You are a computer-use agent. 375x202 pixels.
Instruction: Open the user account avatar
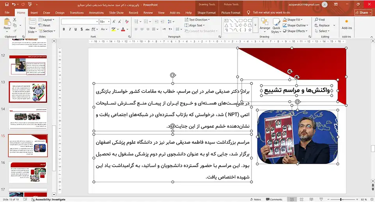(325, 5)
